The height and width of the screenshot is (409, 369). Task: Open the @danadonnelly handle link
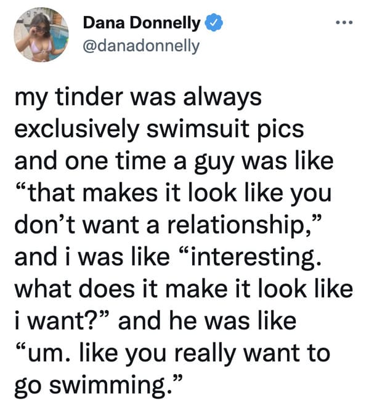(141, 46)
